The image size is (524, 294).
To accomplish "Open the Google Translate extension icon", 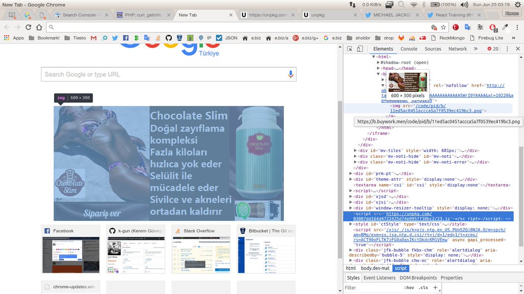I will coord(468,27).
